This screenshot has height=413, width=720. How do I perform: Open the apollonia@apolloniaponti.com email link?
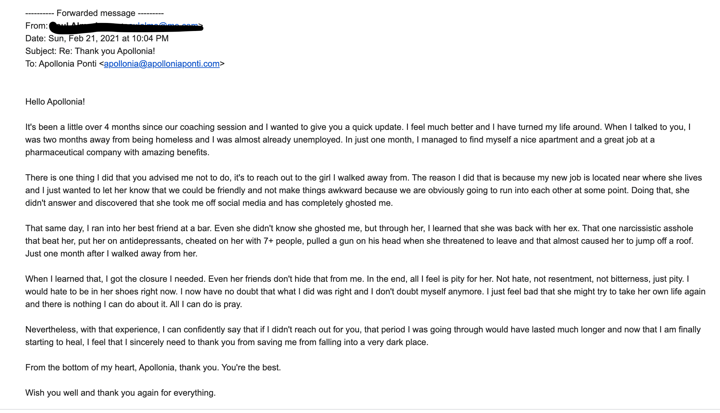click(x=162, y=64)
